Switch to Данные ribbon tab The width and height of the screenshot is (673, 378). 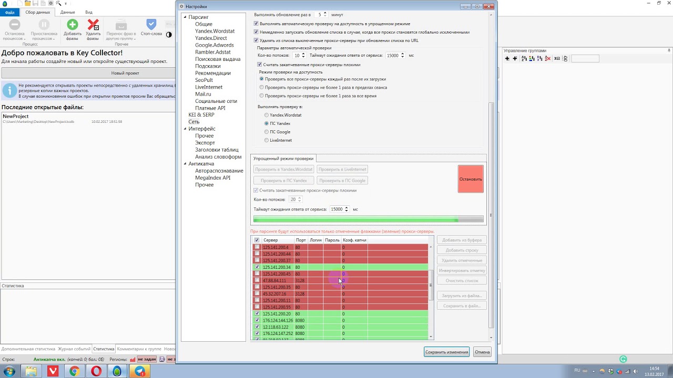[67, 12]
